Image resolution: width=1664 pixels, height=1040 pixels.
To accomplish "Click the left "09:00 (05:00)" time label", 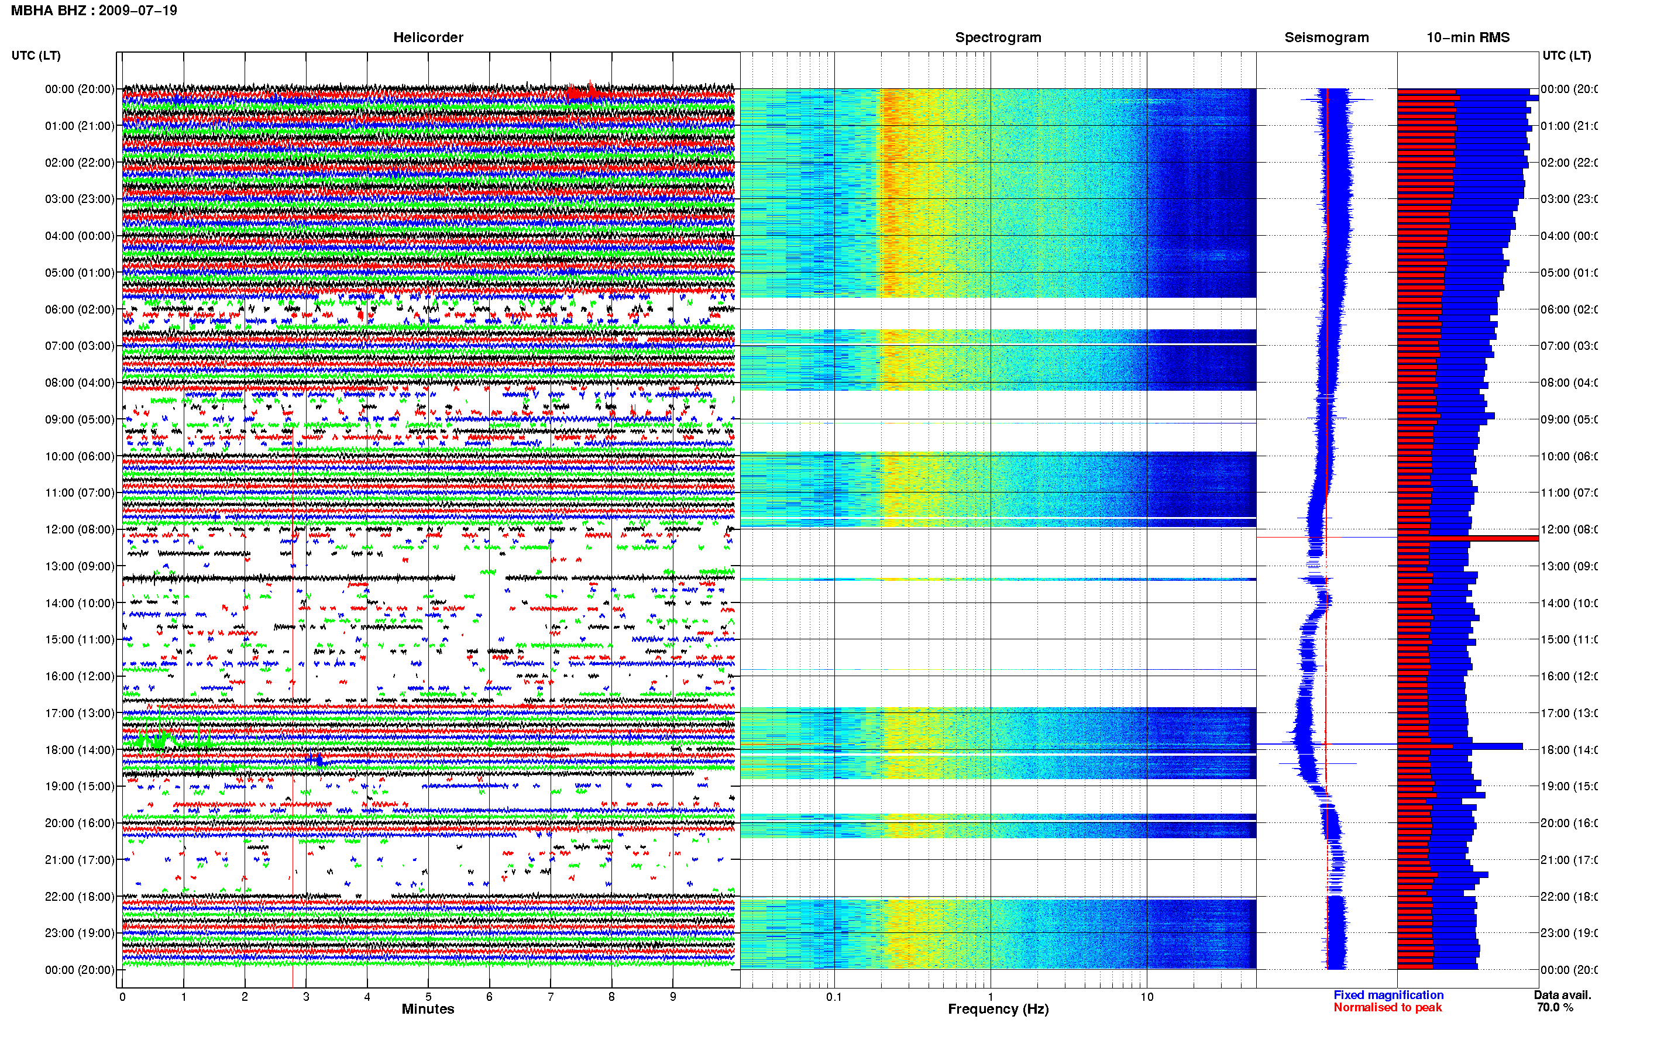I will [80, 419].
